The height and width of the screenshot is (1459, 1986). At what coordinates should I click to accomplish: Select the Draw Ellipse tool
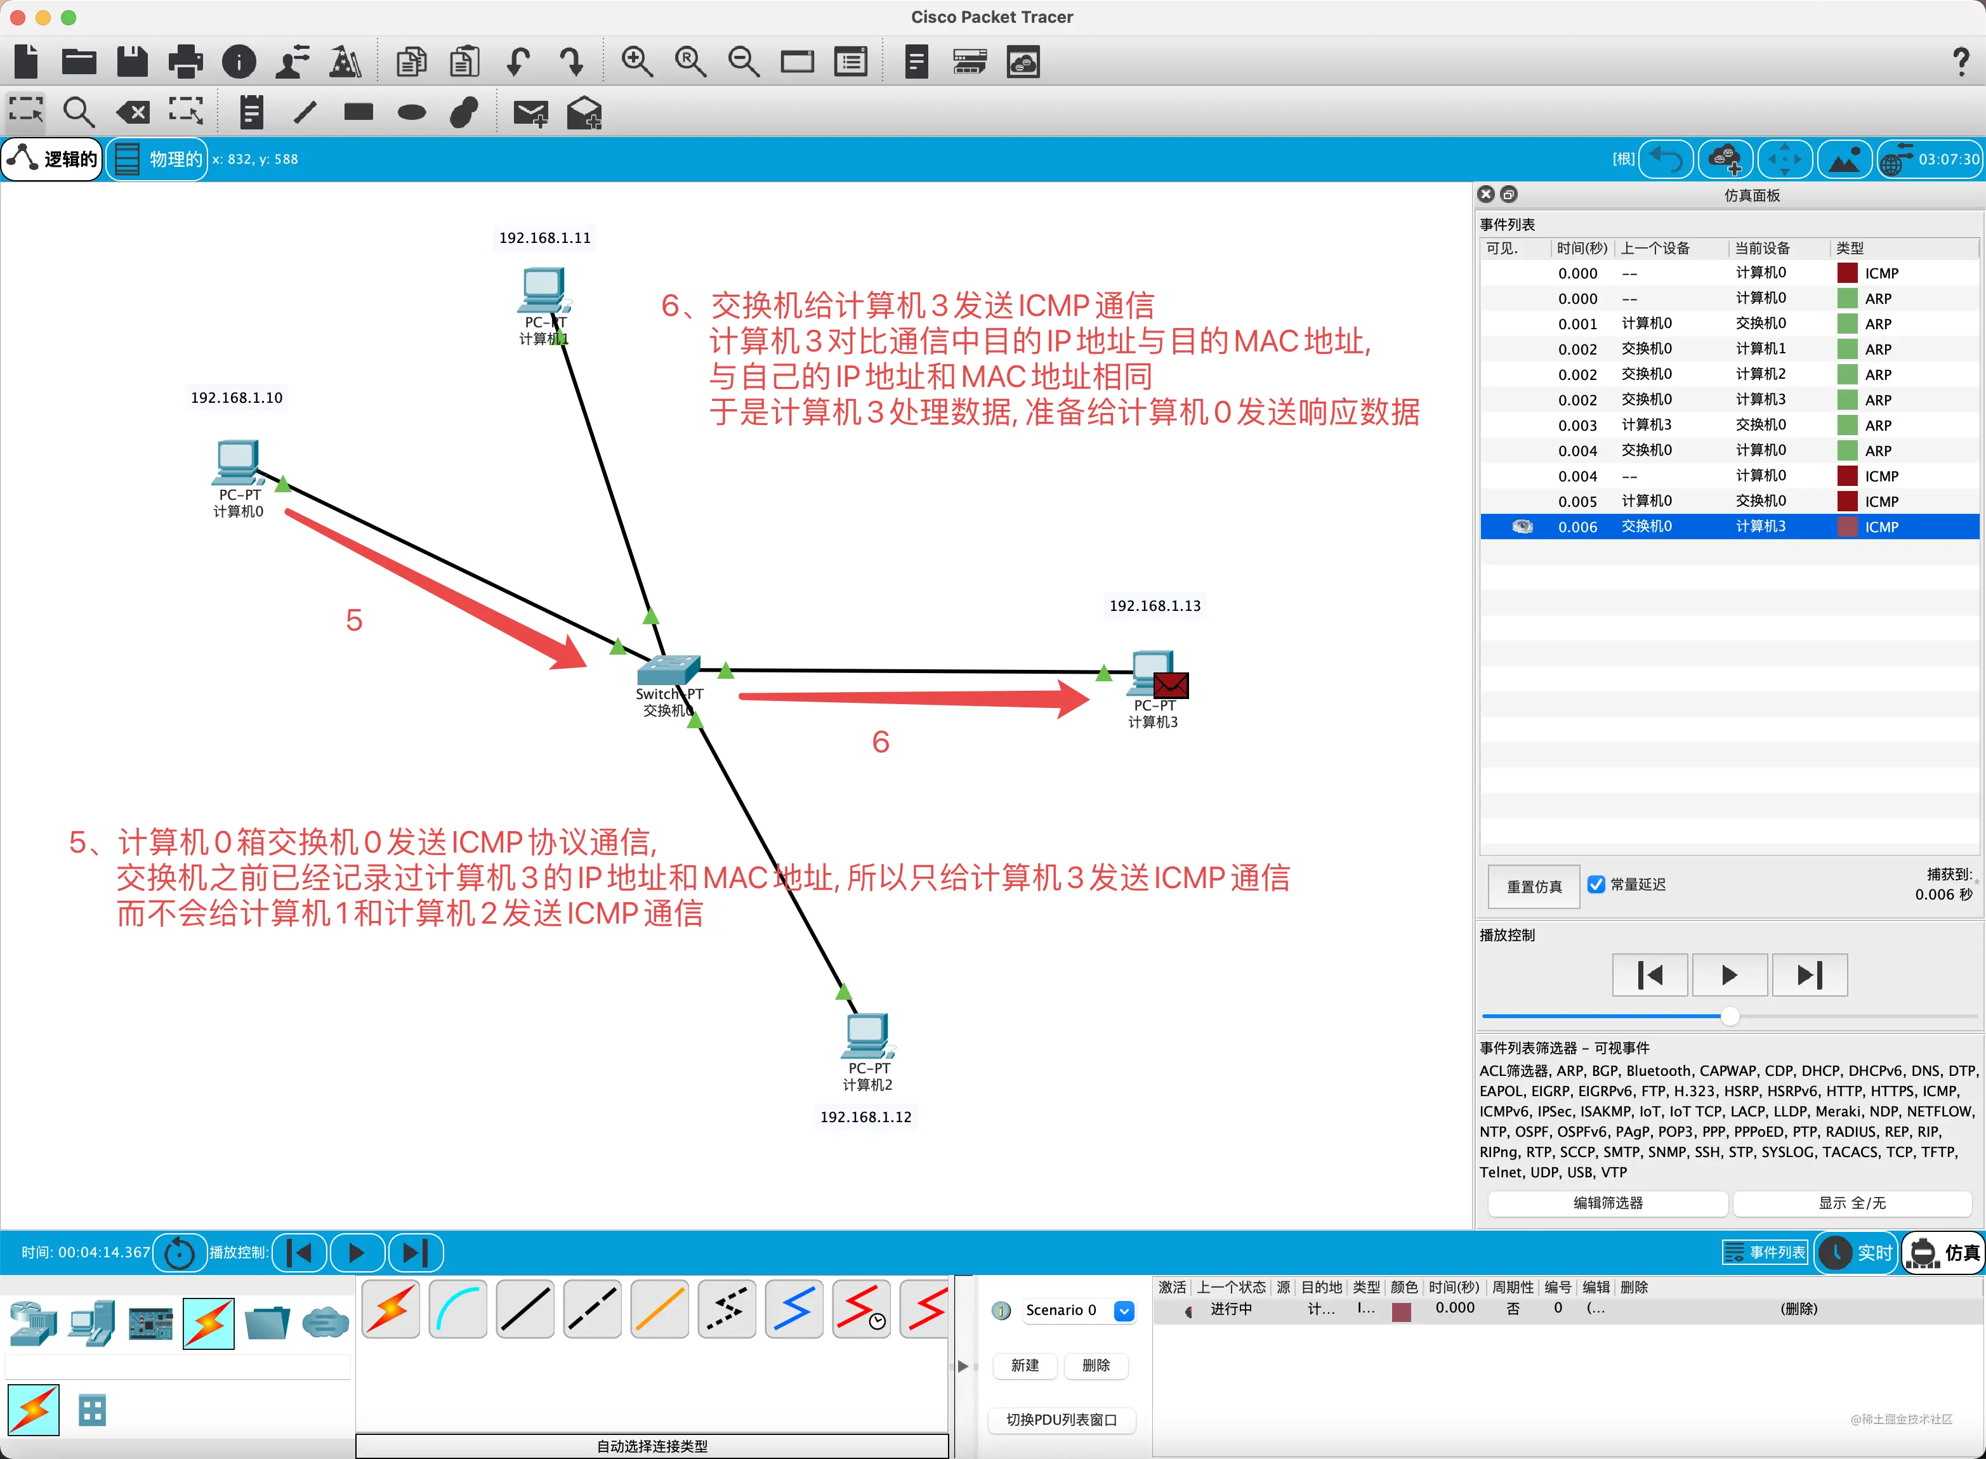412,112
